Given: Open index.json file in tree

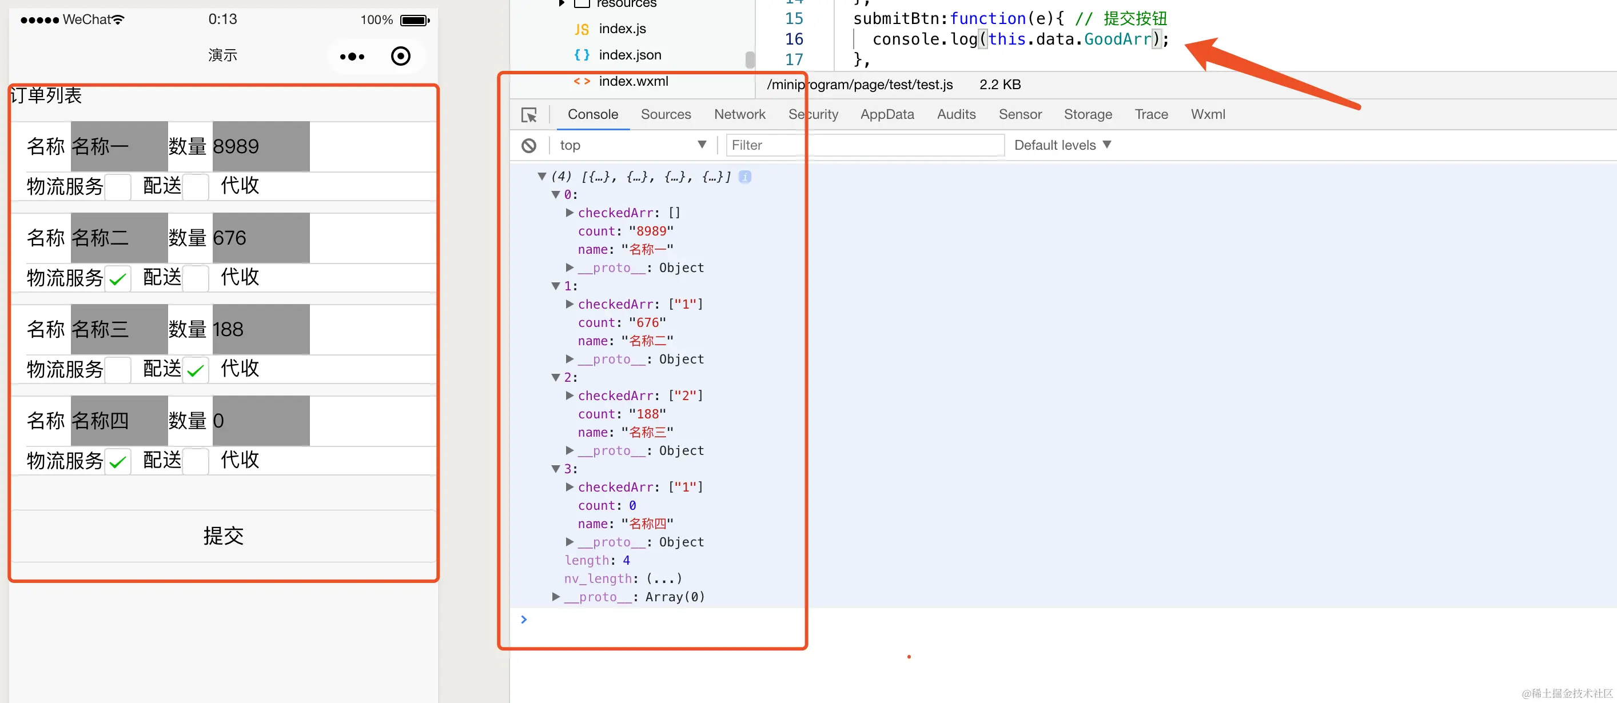Looking at the screenshot, I should click(x=629, y=55).
